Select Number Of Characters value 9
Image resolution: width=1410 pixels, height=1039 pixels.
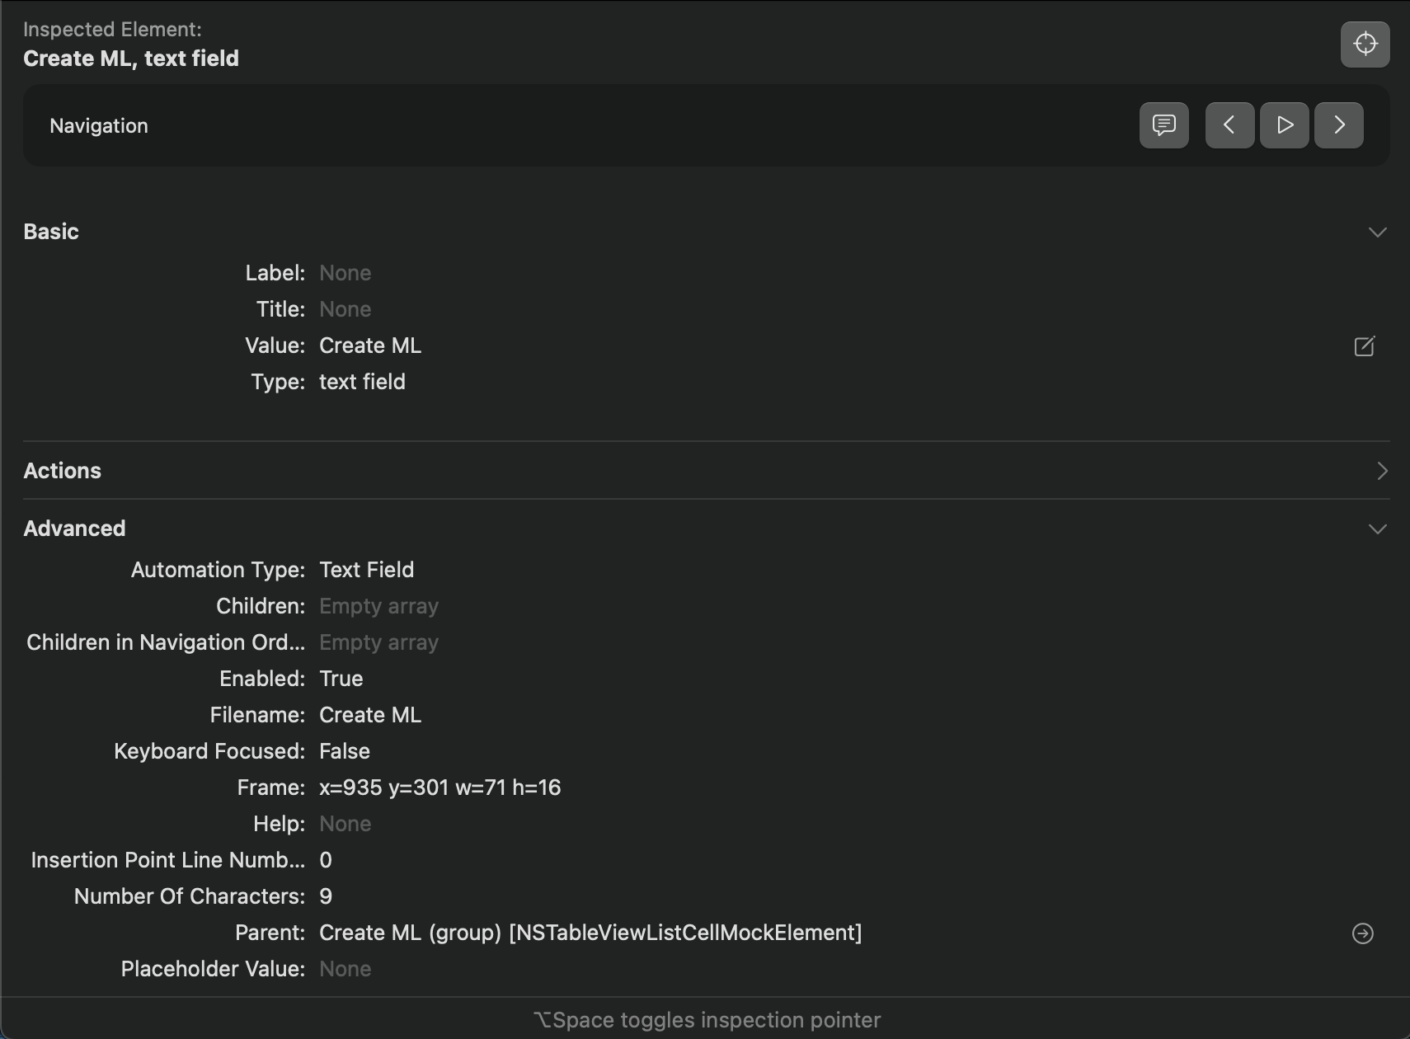point(326,896)
